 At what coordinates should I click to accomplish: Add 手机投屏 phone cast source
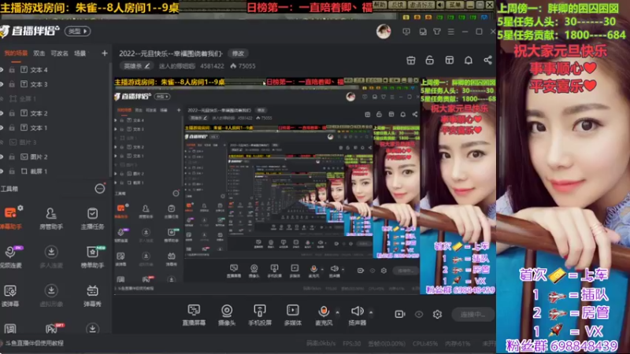click(260, 315)
